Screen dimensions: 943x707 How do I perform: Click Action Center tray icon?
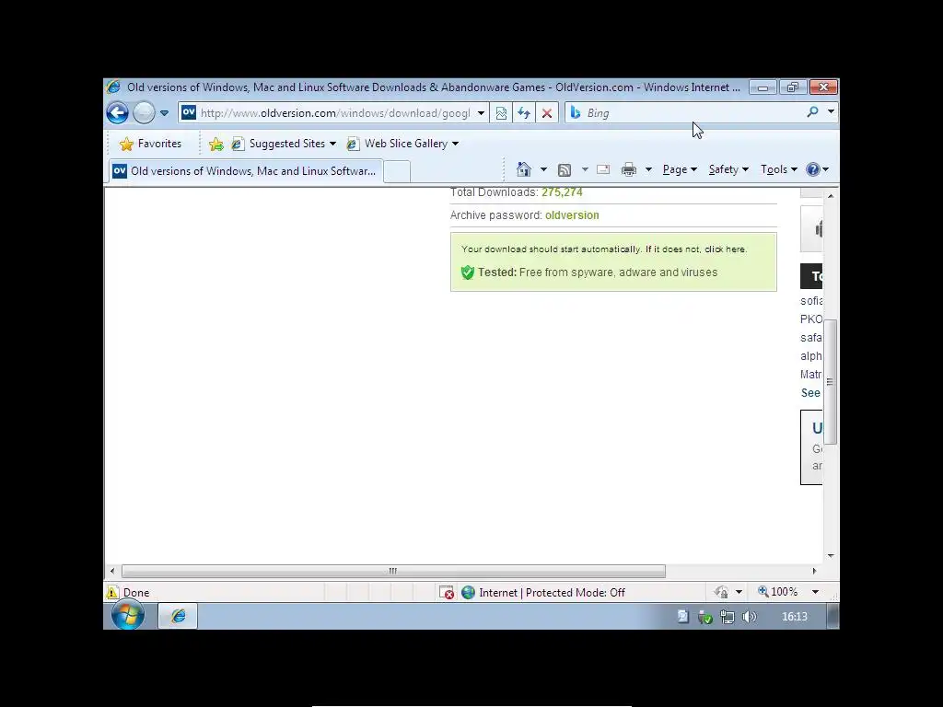[682, 616]
